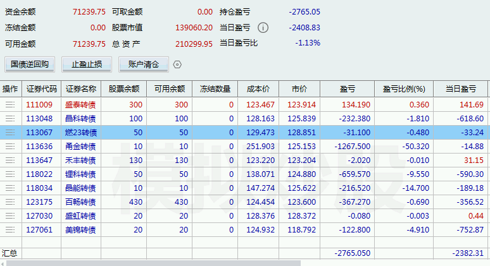Screen dimensions: 490x266
Task: Click the operation icon for 美锦转债
Action: pyautogui.click(x=10, y=230)
